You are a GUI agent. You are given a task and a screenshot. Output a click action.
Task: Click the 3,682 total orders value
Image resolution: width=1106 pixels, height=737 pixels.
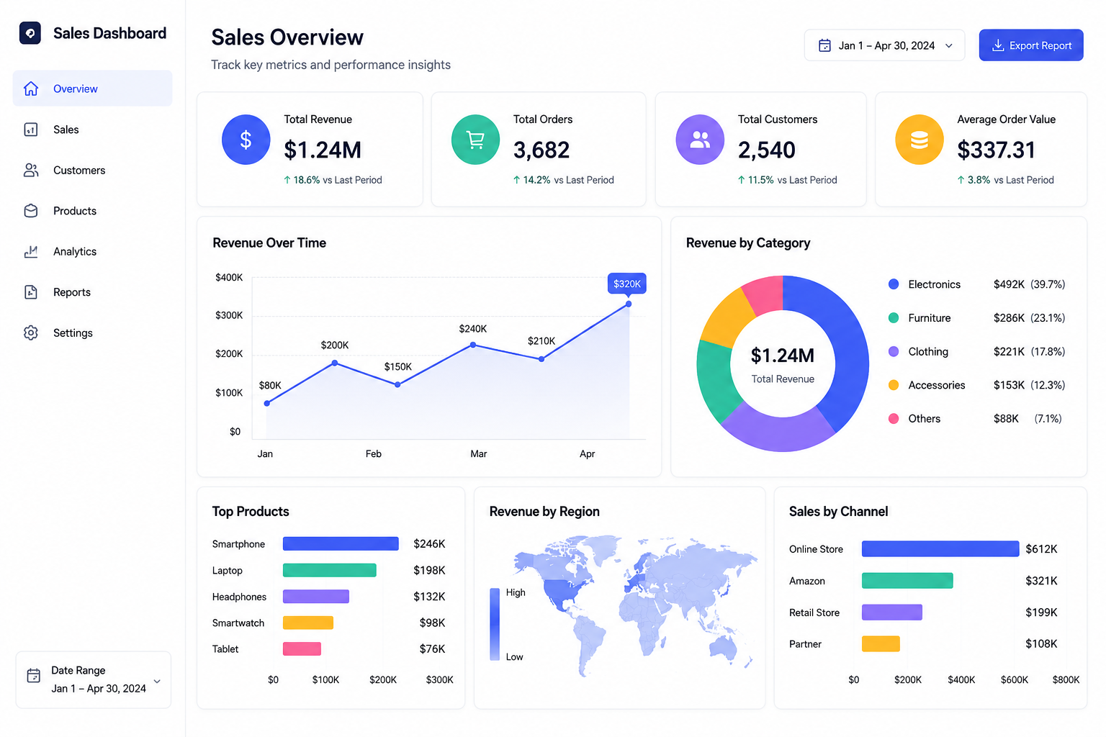coord(541,150)
